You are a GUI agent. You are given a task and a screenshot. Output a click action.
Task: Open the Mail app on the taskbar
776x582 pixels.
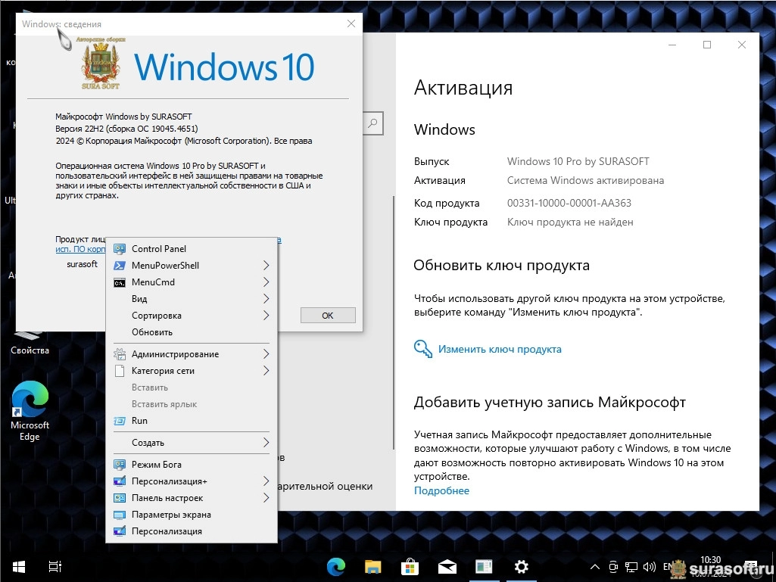(x=447, y=567)
